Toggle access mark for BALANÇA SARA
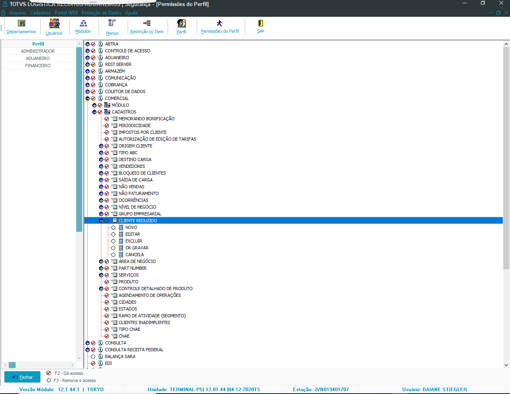This screenshot has width=510, height=394. point(93,357)
